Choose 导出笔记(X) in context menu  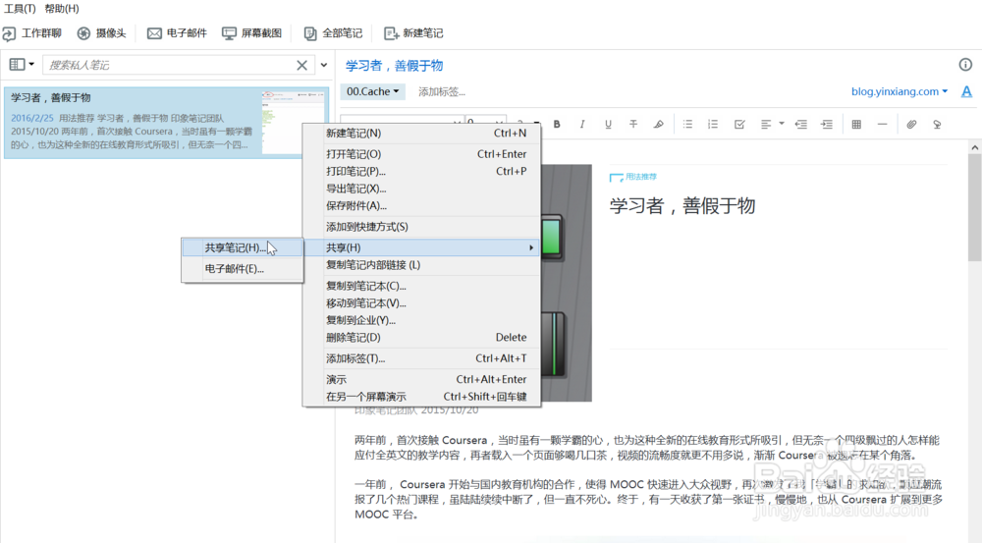421,189
